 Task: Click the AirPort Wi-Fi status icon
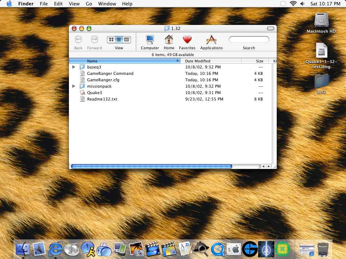click(293, 3)
